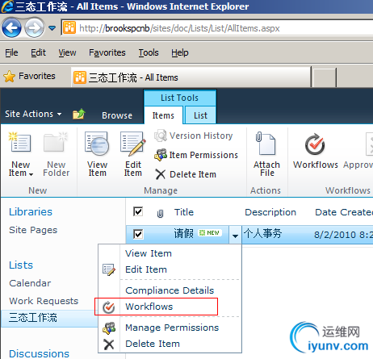Viewport: 373px width, 359px height.
Task: Open the Lists sidebar heading
Action: pyautogui.click(x=21, y=265)
